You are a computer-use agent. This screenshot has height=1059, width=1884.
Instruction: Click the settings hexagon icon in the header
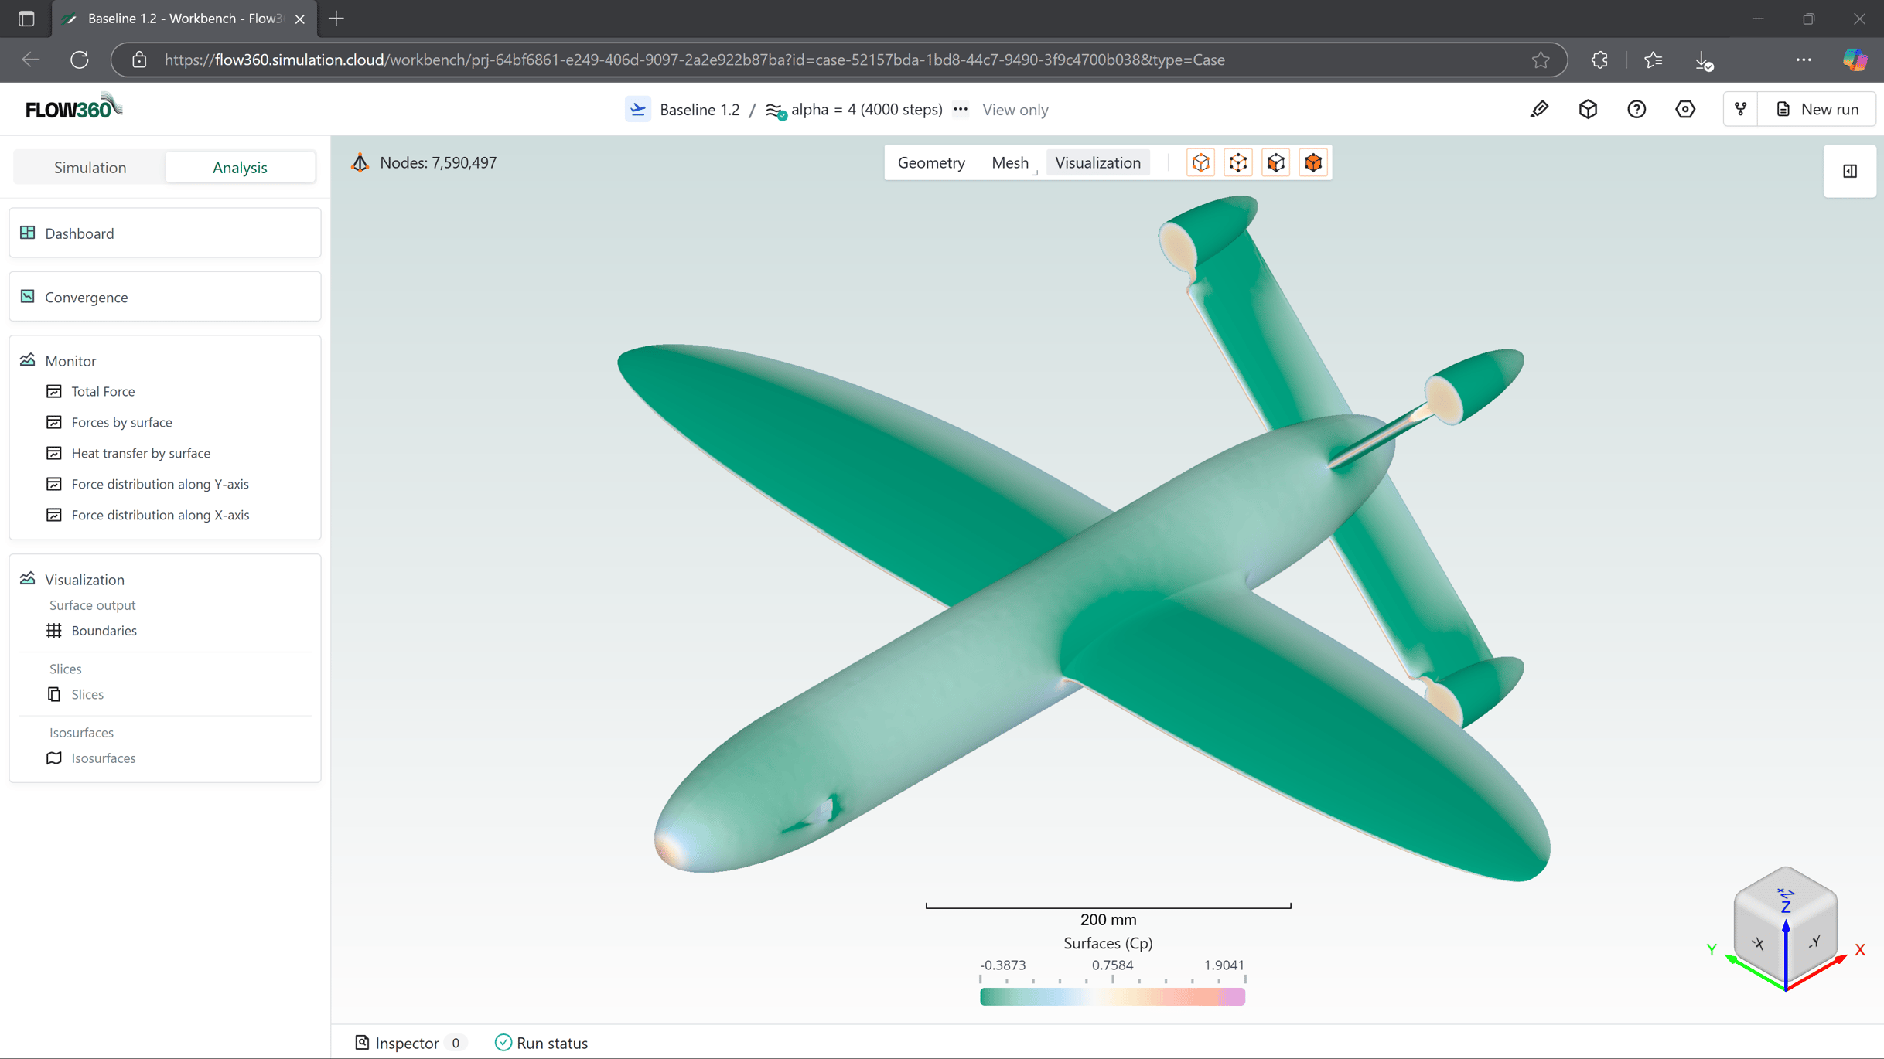coord(1686,109)
